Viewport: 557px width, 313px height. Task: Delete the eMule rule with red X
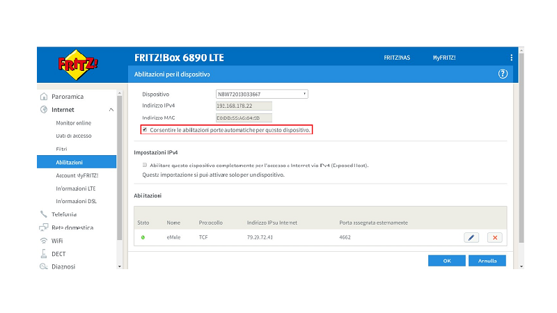click(x=494, y=237)
